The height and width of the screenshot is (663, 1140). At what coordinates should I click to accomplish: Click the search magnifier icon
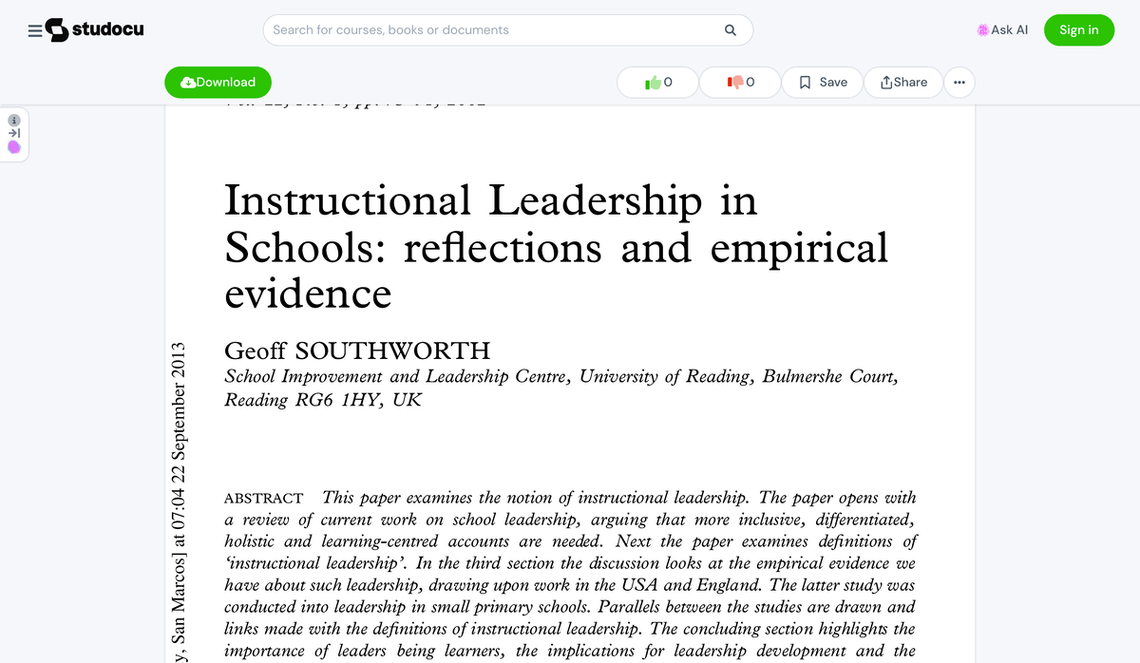pyautogui.click(x=730, y=29)
